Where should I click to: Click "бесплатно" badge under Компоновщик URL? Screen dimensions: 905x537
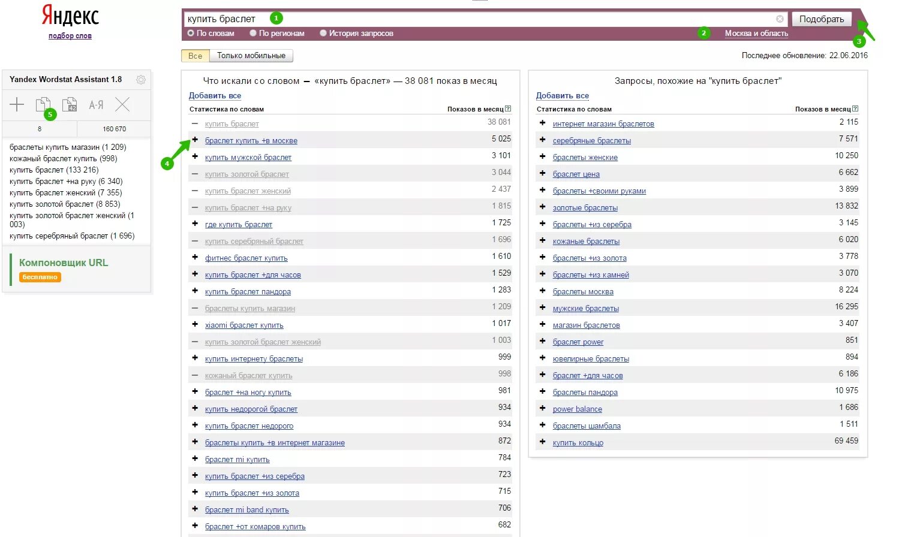tap(40, 277)
